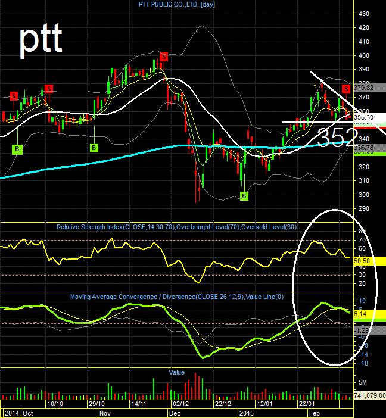Select the 20 level on RSI axis
Image resolution: width=386 pixels, height=418 pixels.
point(362,284)
